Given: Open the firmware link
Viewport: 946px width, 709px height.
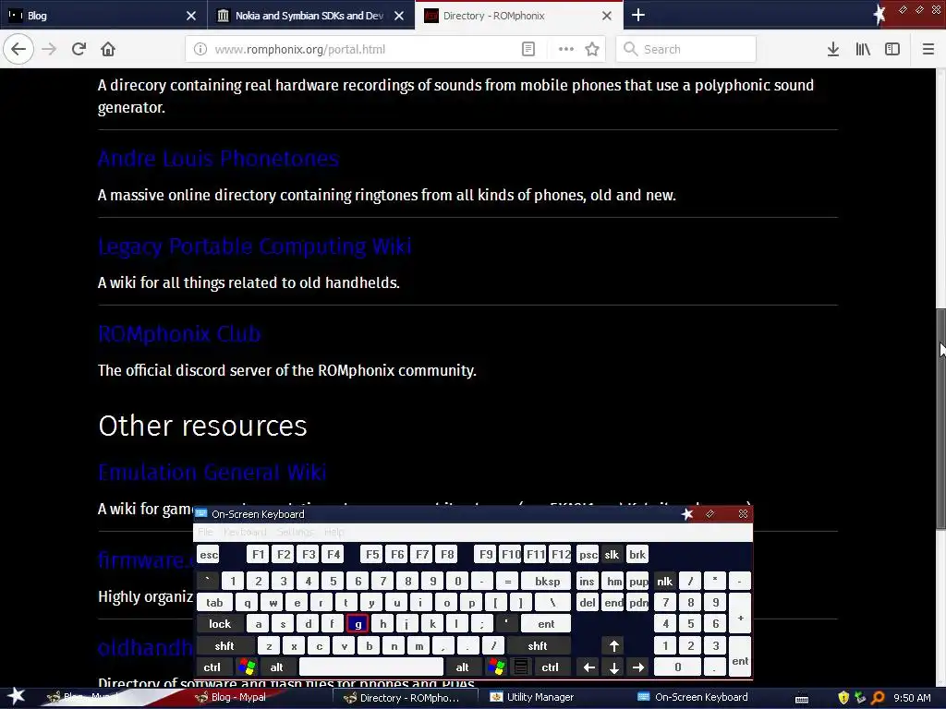Looking at the screenshot, I should [145, 560].
